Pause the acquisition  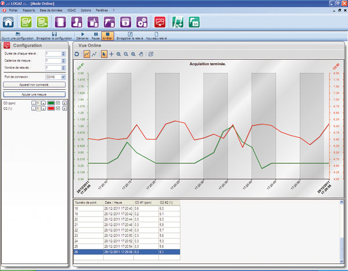pos(96,36)
